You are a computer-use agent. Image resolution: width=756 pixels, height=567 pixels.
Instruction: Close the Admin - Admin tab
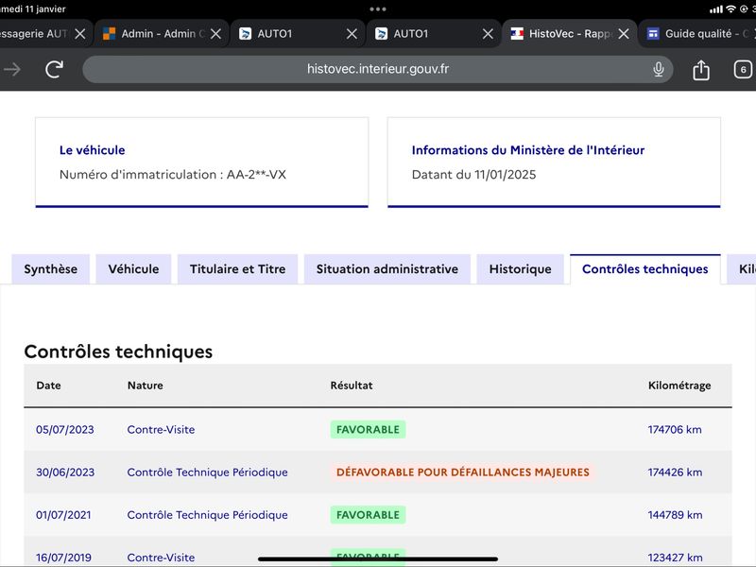(x=216, y=34)
